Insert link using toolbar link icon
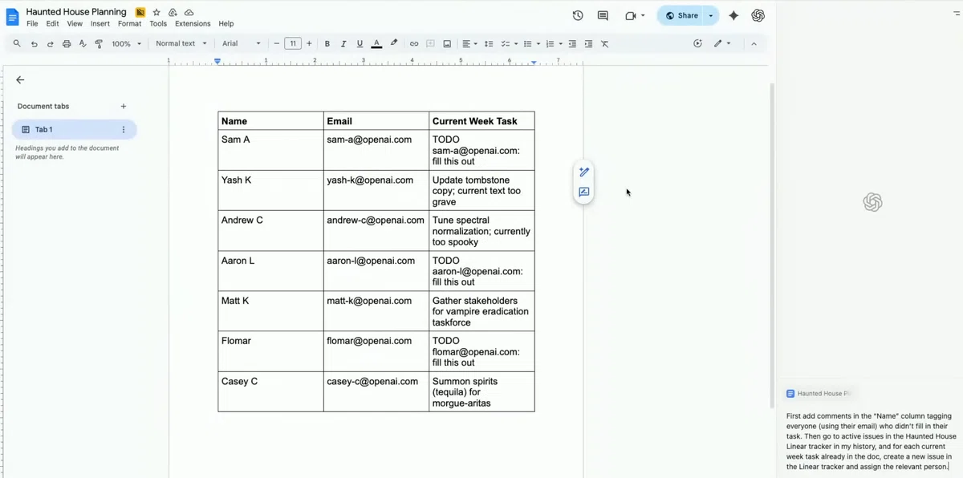Viewport: 963px width, 478px height. pyautogui.click(x=414, y=44)
